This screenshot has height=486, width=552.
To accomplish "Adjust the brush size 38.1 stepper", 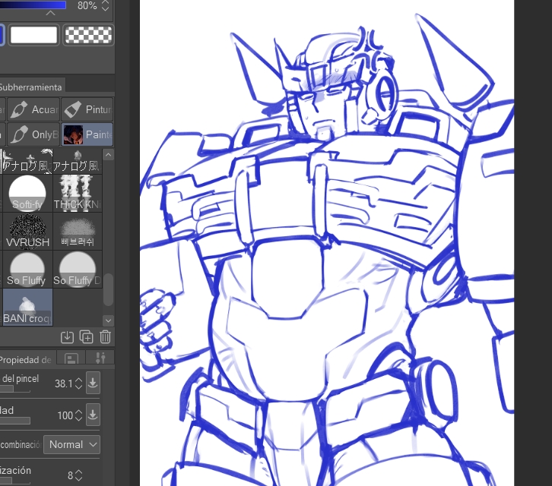I will [x=78, y=383].
